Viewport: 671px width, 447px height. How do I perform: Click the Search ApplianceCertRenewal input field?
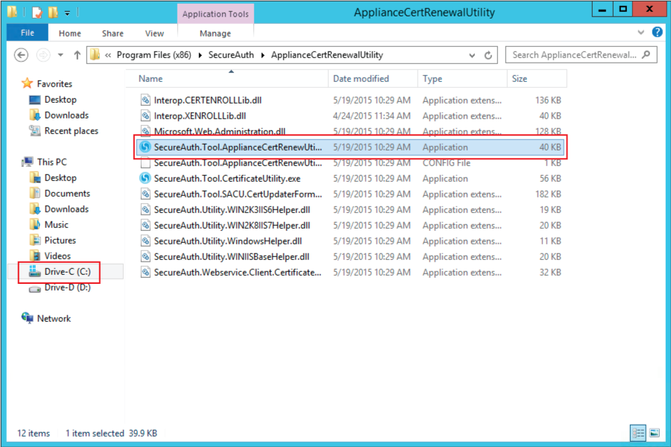(x=573, y=54)
